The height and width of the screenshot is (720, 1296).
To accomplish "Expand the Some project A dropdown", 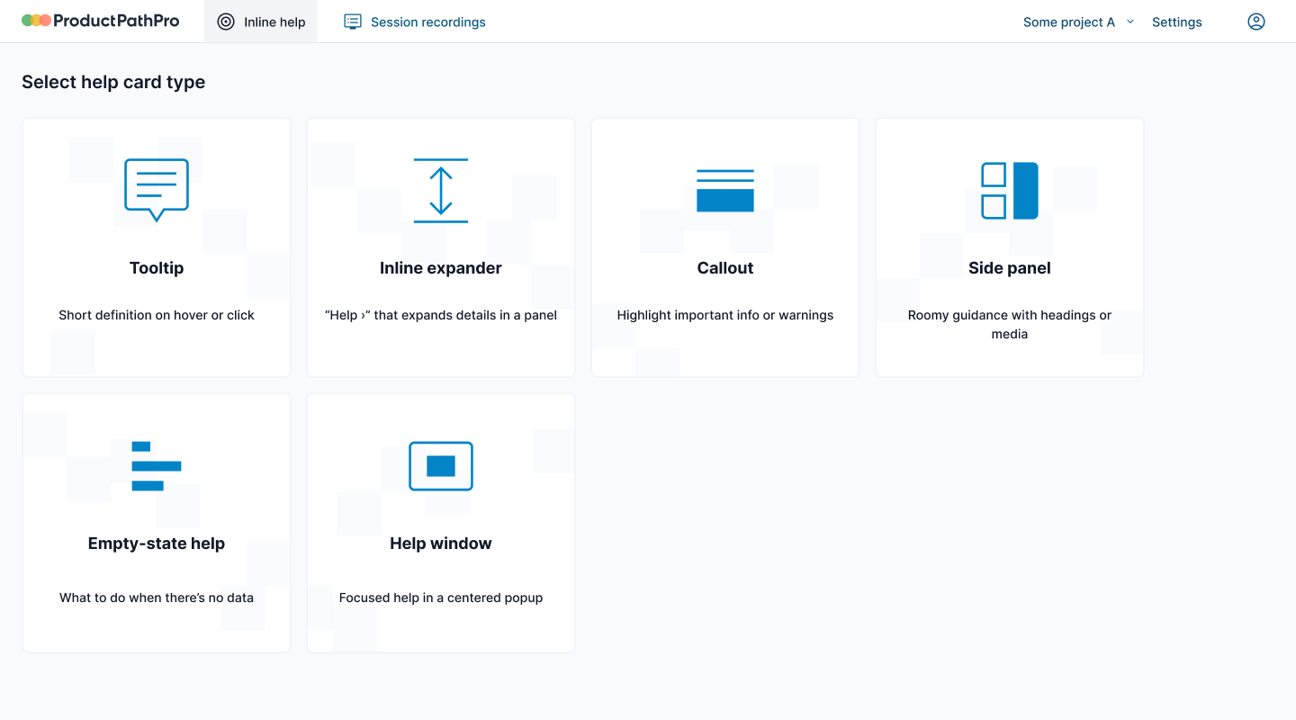I will pos(1068,22).
